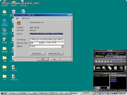Select CDROM E in playlist list
Viewport: 127px width, 95px height.
(x=113, y=79)
